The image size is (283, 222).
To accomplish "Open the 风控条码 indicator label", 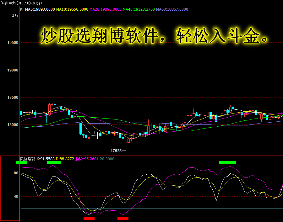I will click(x=27, y=159).
